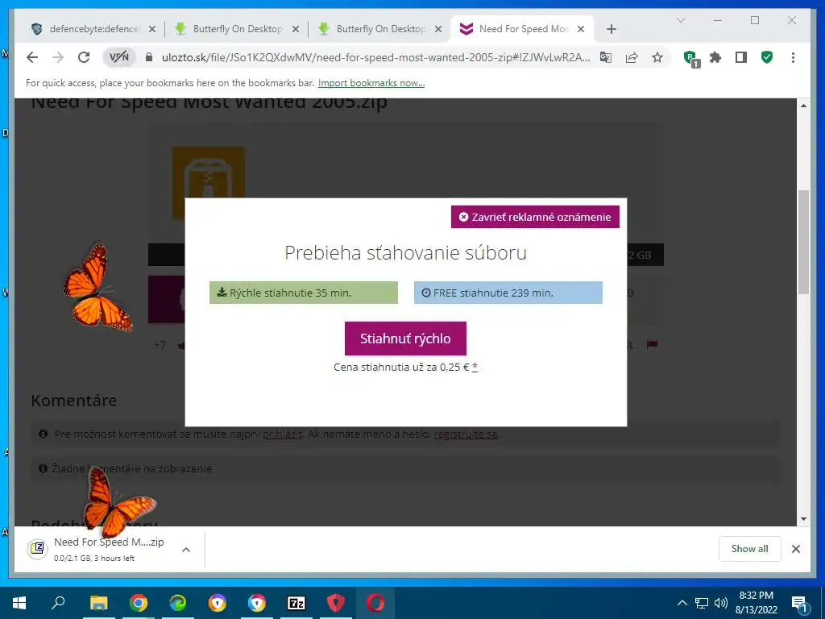The width and height of the screenshot is (825, 619).
Task: Open the notification center icon
Action: (799, 604)
